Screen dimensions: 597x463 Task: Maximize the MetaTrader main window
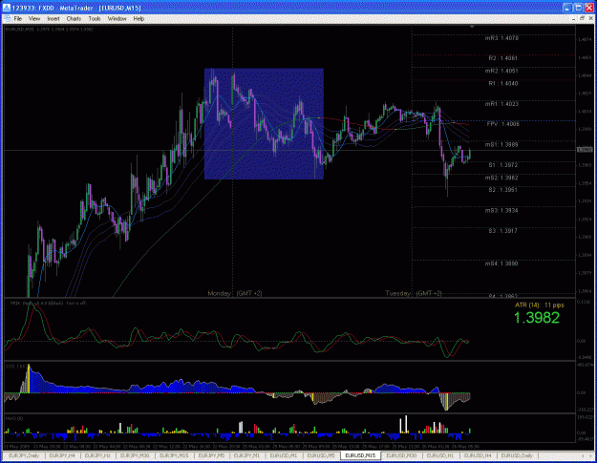coord(578,8)
